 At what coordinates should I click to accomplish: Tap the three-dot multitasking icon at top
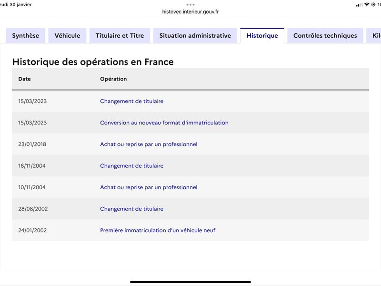(190, 5)
